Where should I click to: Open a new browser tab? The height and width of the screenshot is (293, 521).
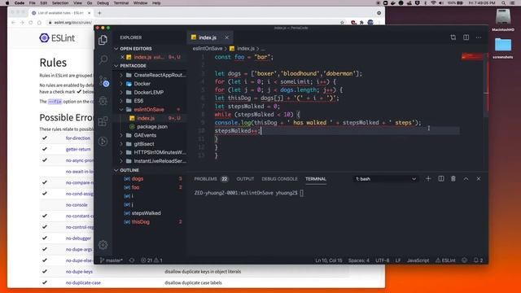pos(99,13)
